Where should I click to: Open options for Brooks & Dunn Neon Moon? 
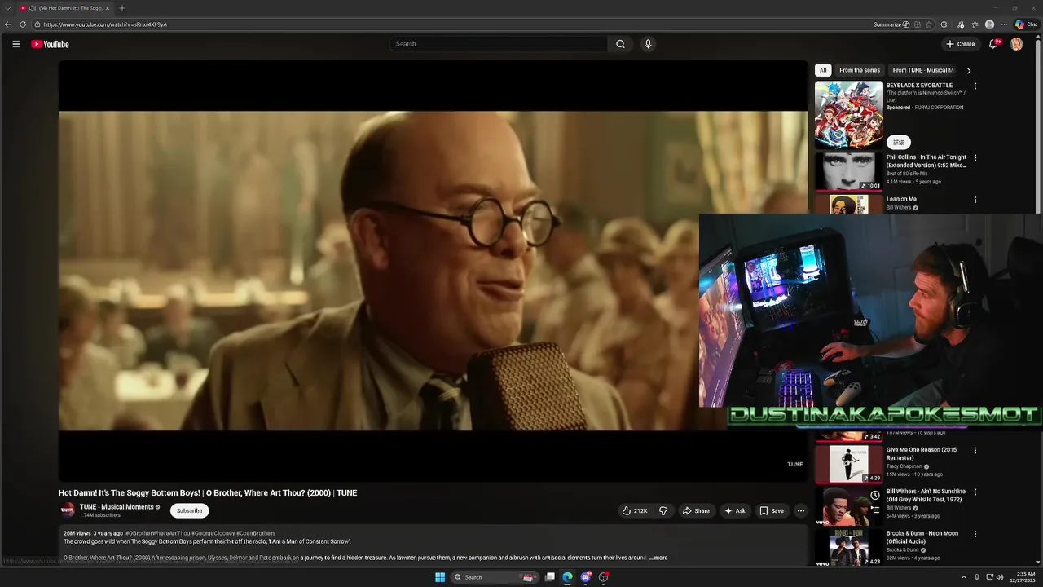(x=975, y=534)
